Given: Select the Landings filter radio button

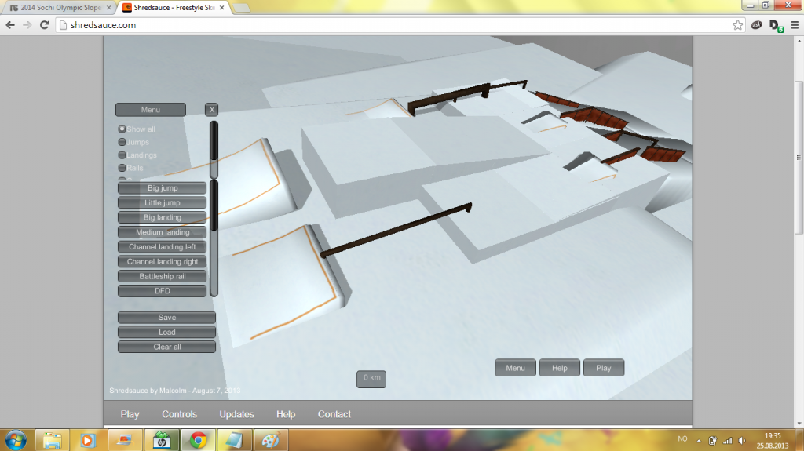Looking at the screenshot, I should [122, 155].
